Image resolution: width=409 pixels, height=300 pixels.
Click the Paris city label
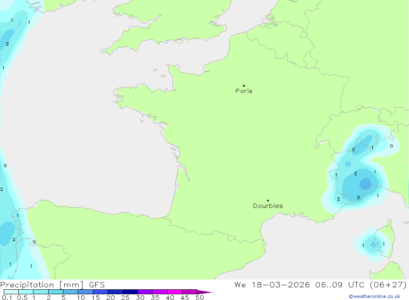coord(244,91)
